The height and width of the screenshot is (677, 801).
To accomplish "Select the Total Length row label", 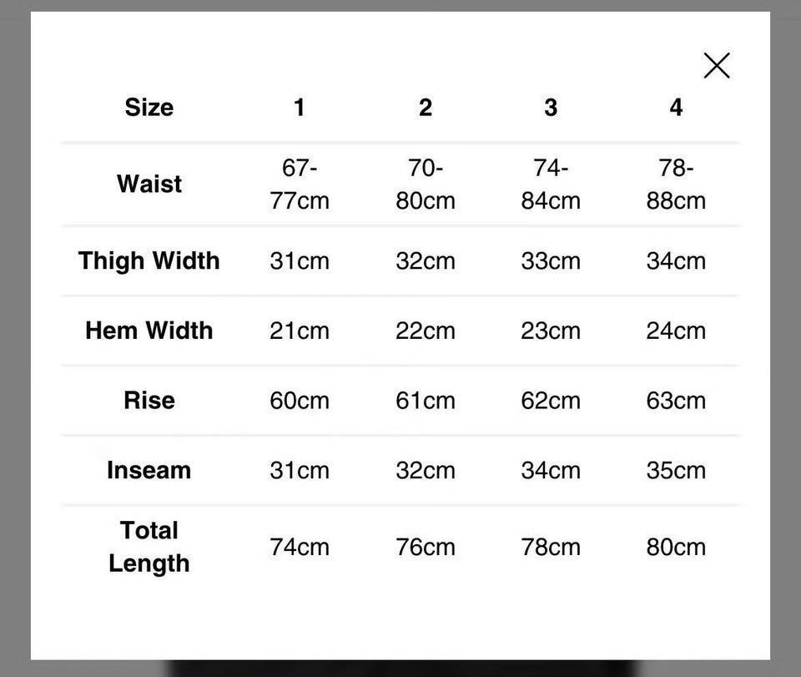I will [x=149, y=547].
